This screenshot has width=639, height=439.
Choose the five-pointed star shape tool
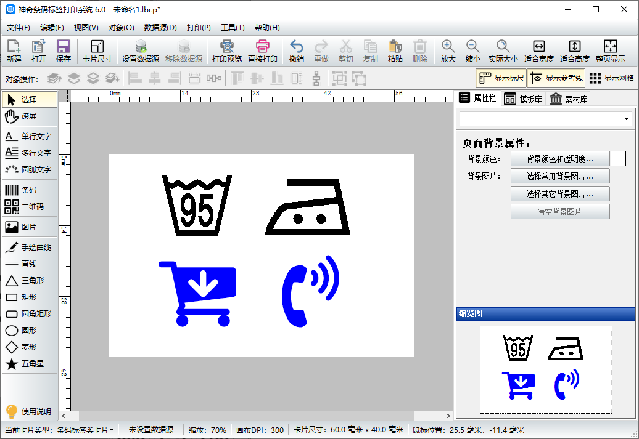pyautogui.click(x=29, y=364)
